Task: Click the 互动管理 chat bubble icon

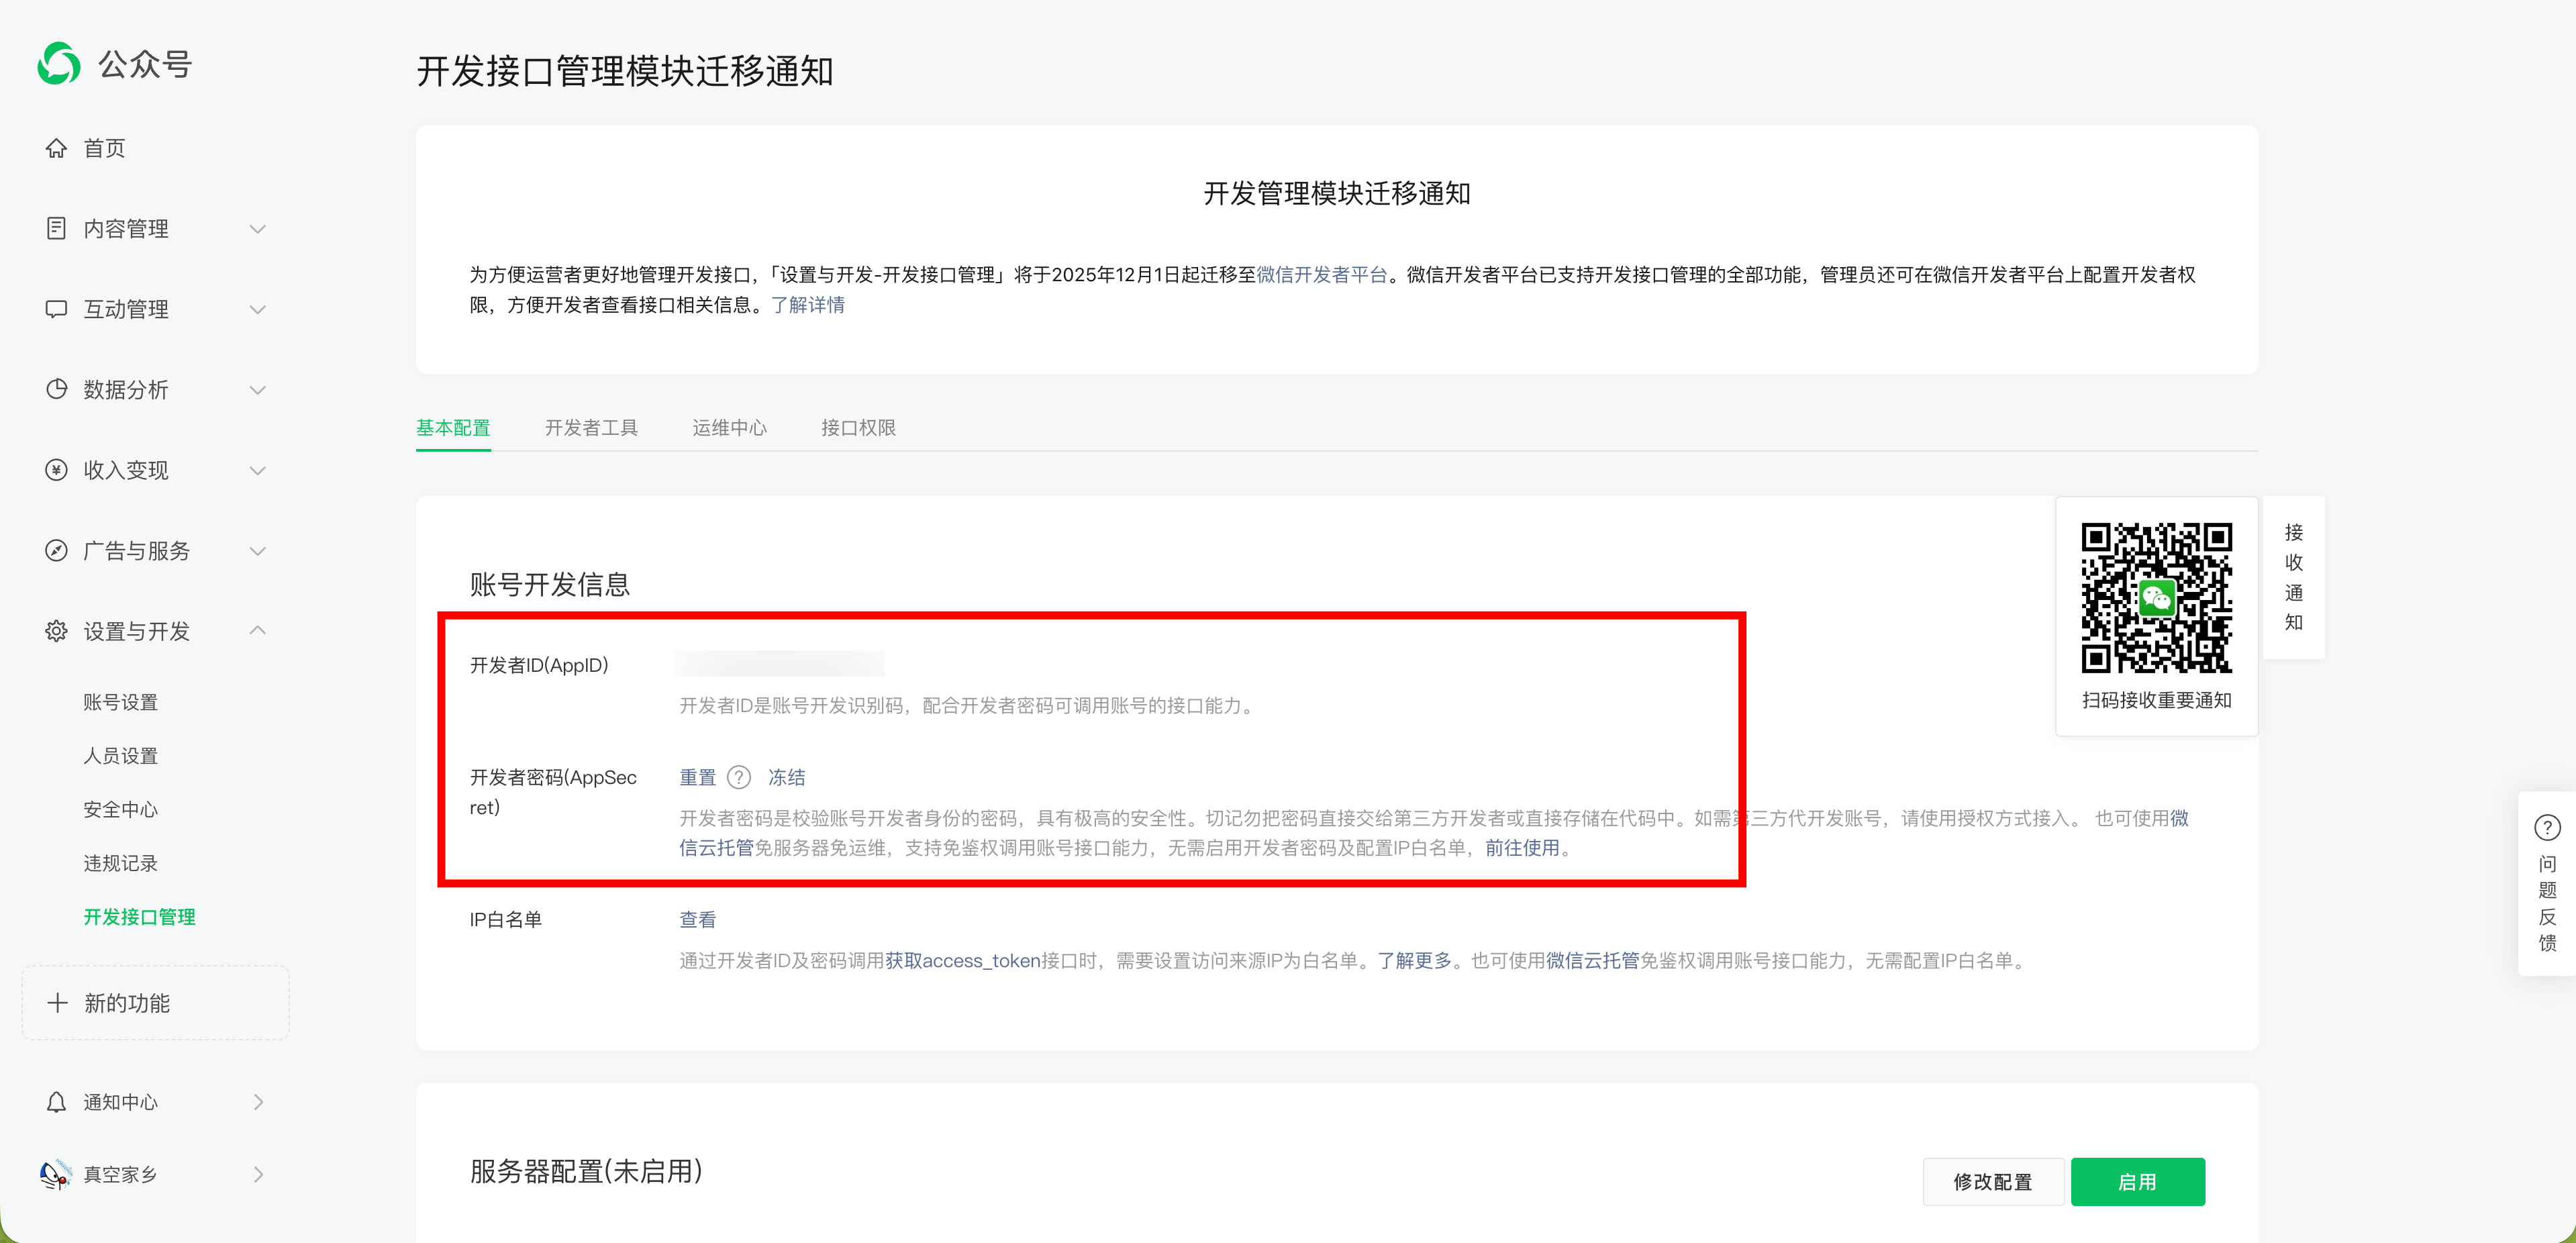Action: (56, 309)
